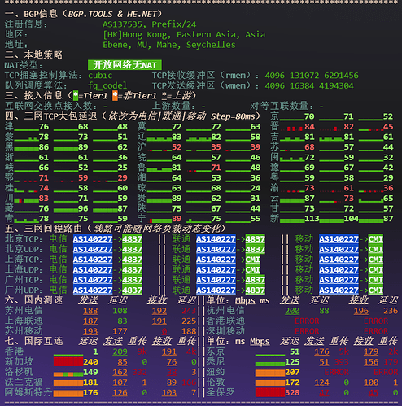Image resolution: width=402 pixels, height=406 pixels.
Task: Click latency value 70 in the 京 row
Action: pyautogui.click(x=309, y=116)
